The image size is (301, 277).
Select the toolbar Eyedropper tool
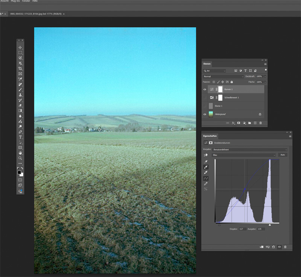(x=20, y=79)
